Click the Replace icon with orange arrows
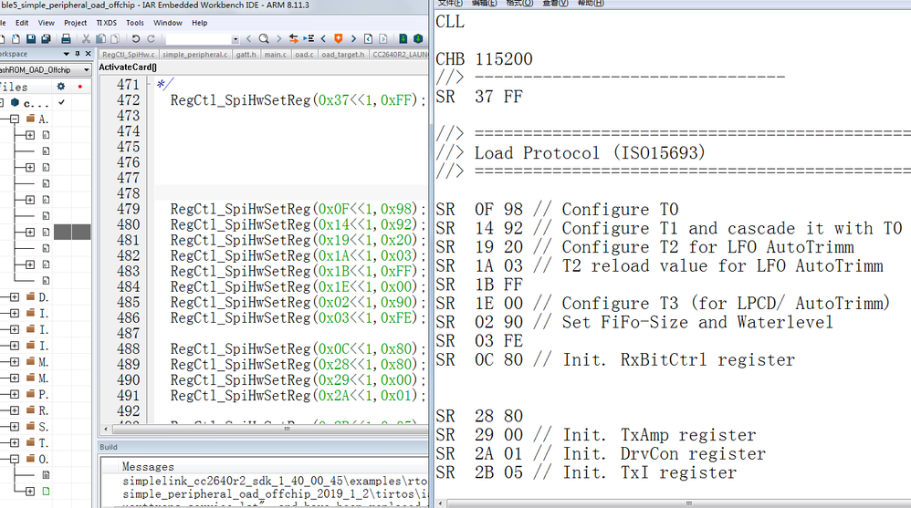Image resolution: width=911 pixels, height=508 pixels. pos(293,39)
